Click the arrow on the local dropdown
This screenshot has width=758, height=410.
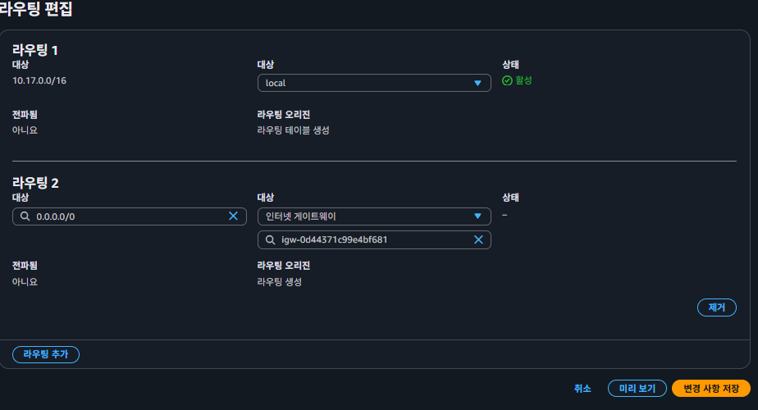point(477,83)
